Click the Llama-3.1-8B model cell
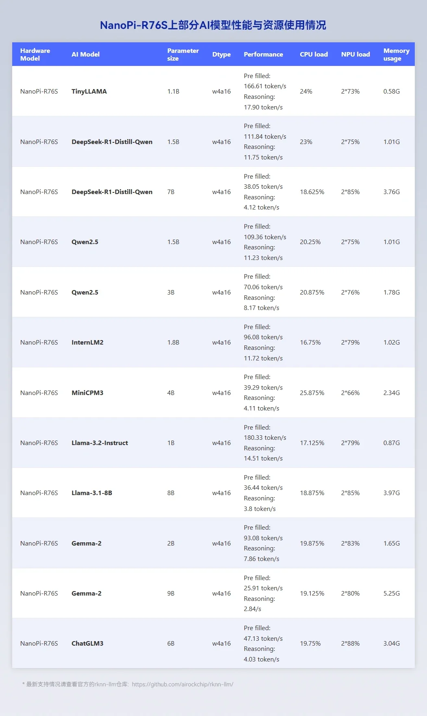The height and width of the screenshot is (716, 427). point(92,493)
